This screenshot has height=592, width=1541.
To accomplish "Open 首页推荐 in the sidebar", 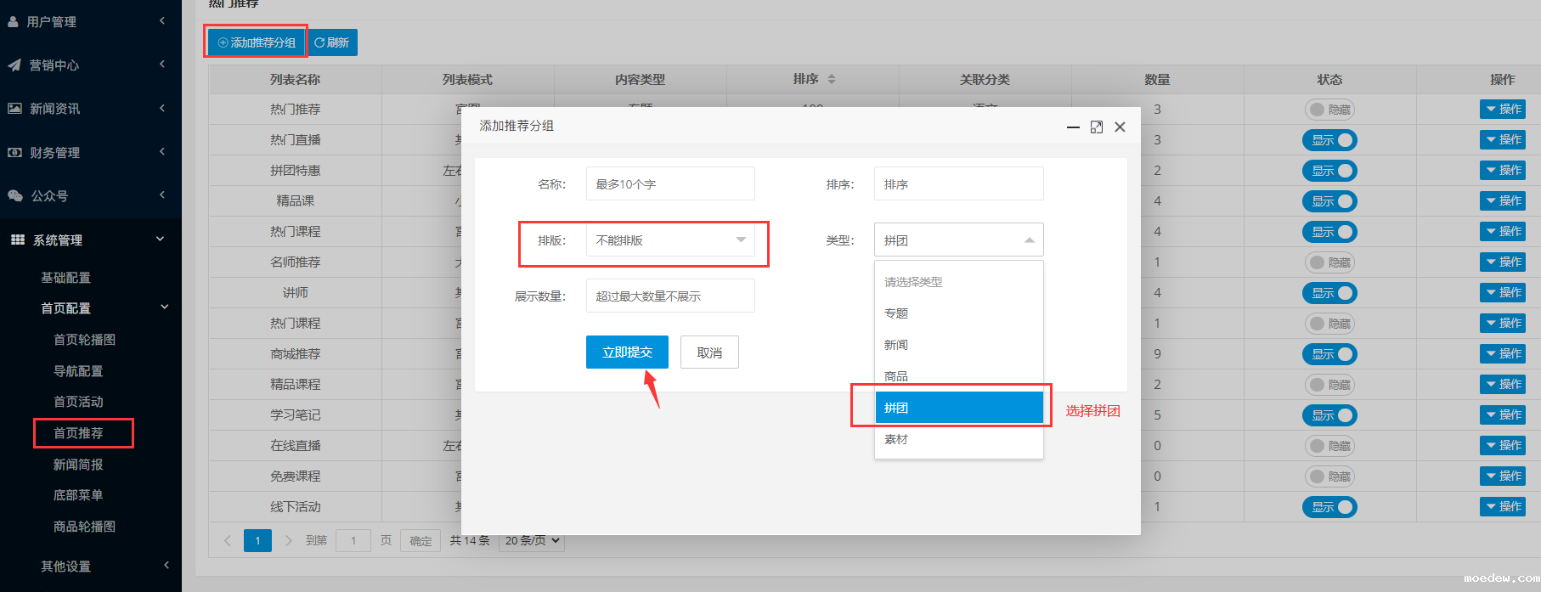I will [x=78, y=433].
